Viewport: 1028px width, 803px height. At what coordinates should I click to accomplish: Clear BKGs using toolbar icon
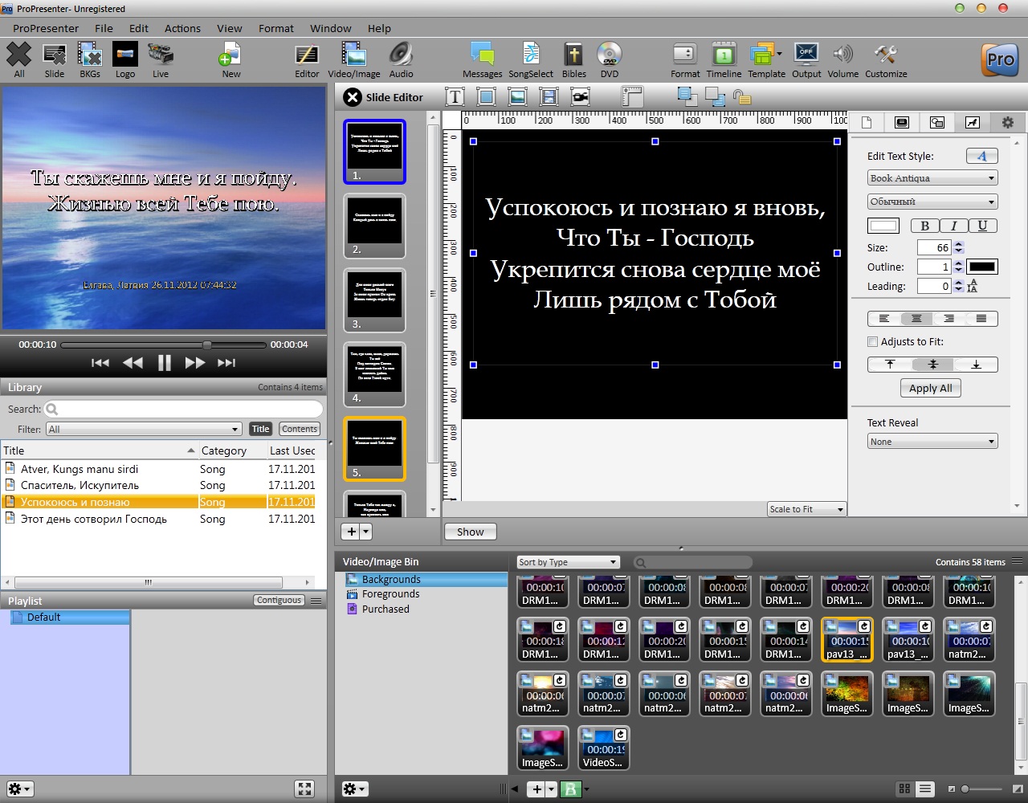click(89, 55)
